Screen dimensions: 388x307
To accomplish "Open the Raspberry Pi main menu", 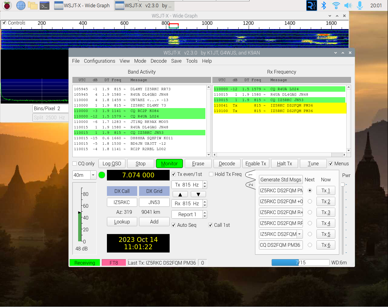I will (7, 5).
